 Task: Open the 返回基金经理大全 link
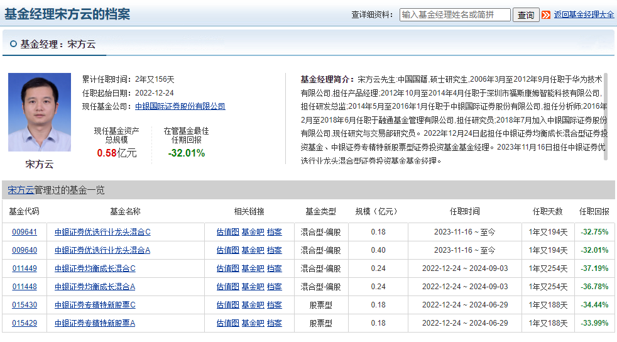point(584,14)
